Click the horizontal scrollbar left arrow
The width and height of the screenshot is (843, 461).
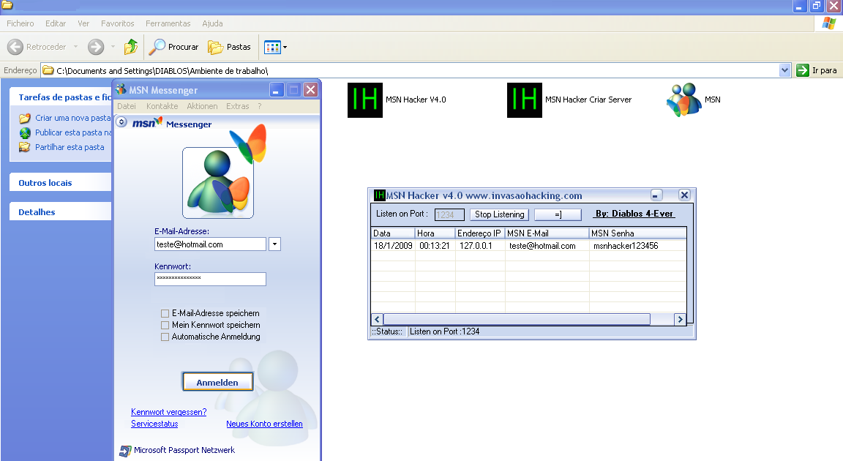coord(377,319)
